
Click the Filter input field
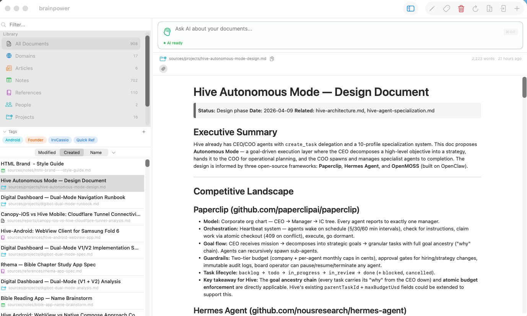(76, 24)
